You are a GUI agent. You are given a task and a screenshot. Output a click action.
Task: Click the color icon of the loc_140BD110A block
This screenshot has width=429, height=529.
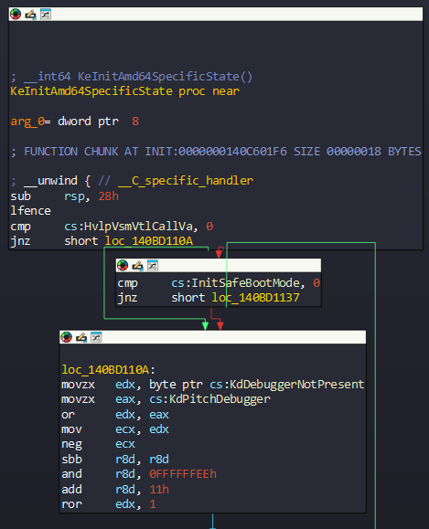(66, 337)
